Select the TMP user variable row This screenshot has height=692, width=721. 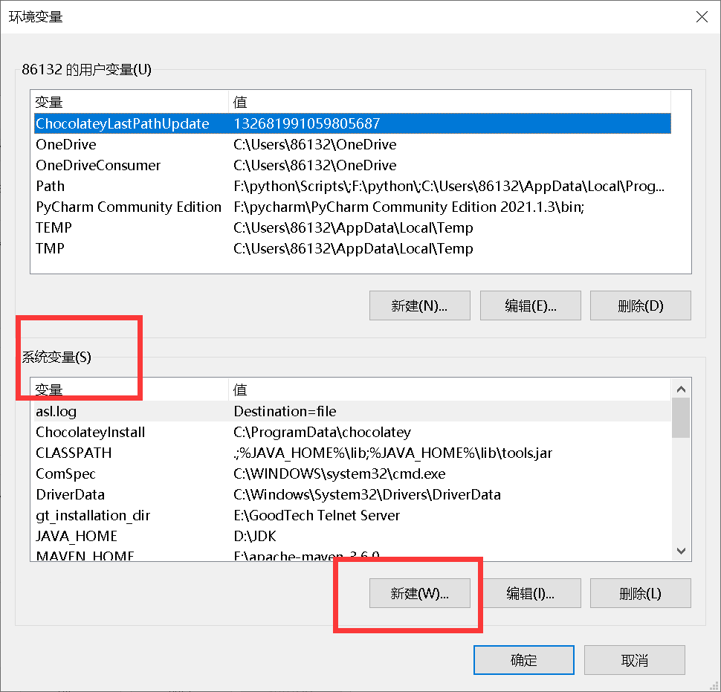coord(352,248)
